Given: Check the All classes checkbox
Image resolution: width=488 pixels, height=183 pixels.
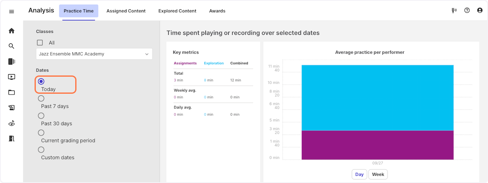Looking at the screenshot, I should 40,43.
